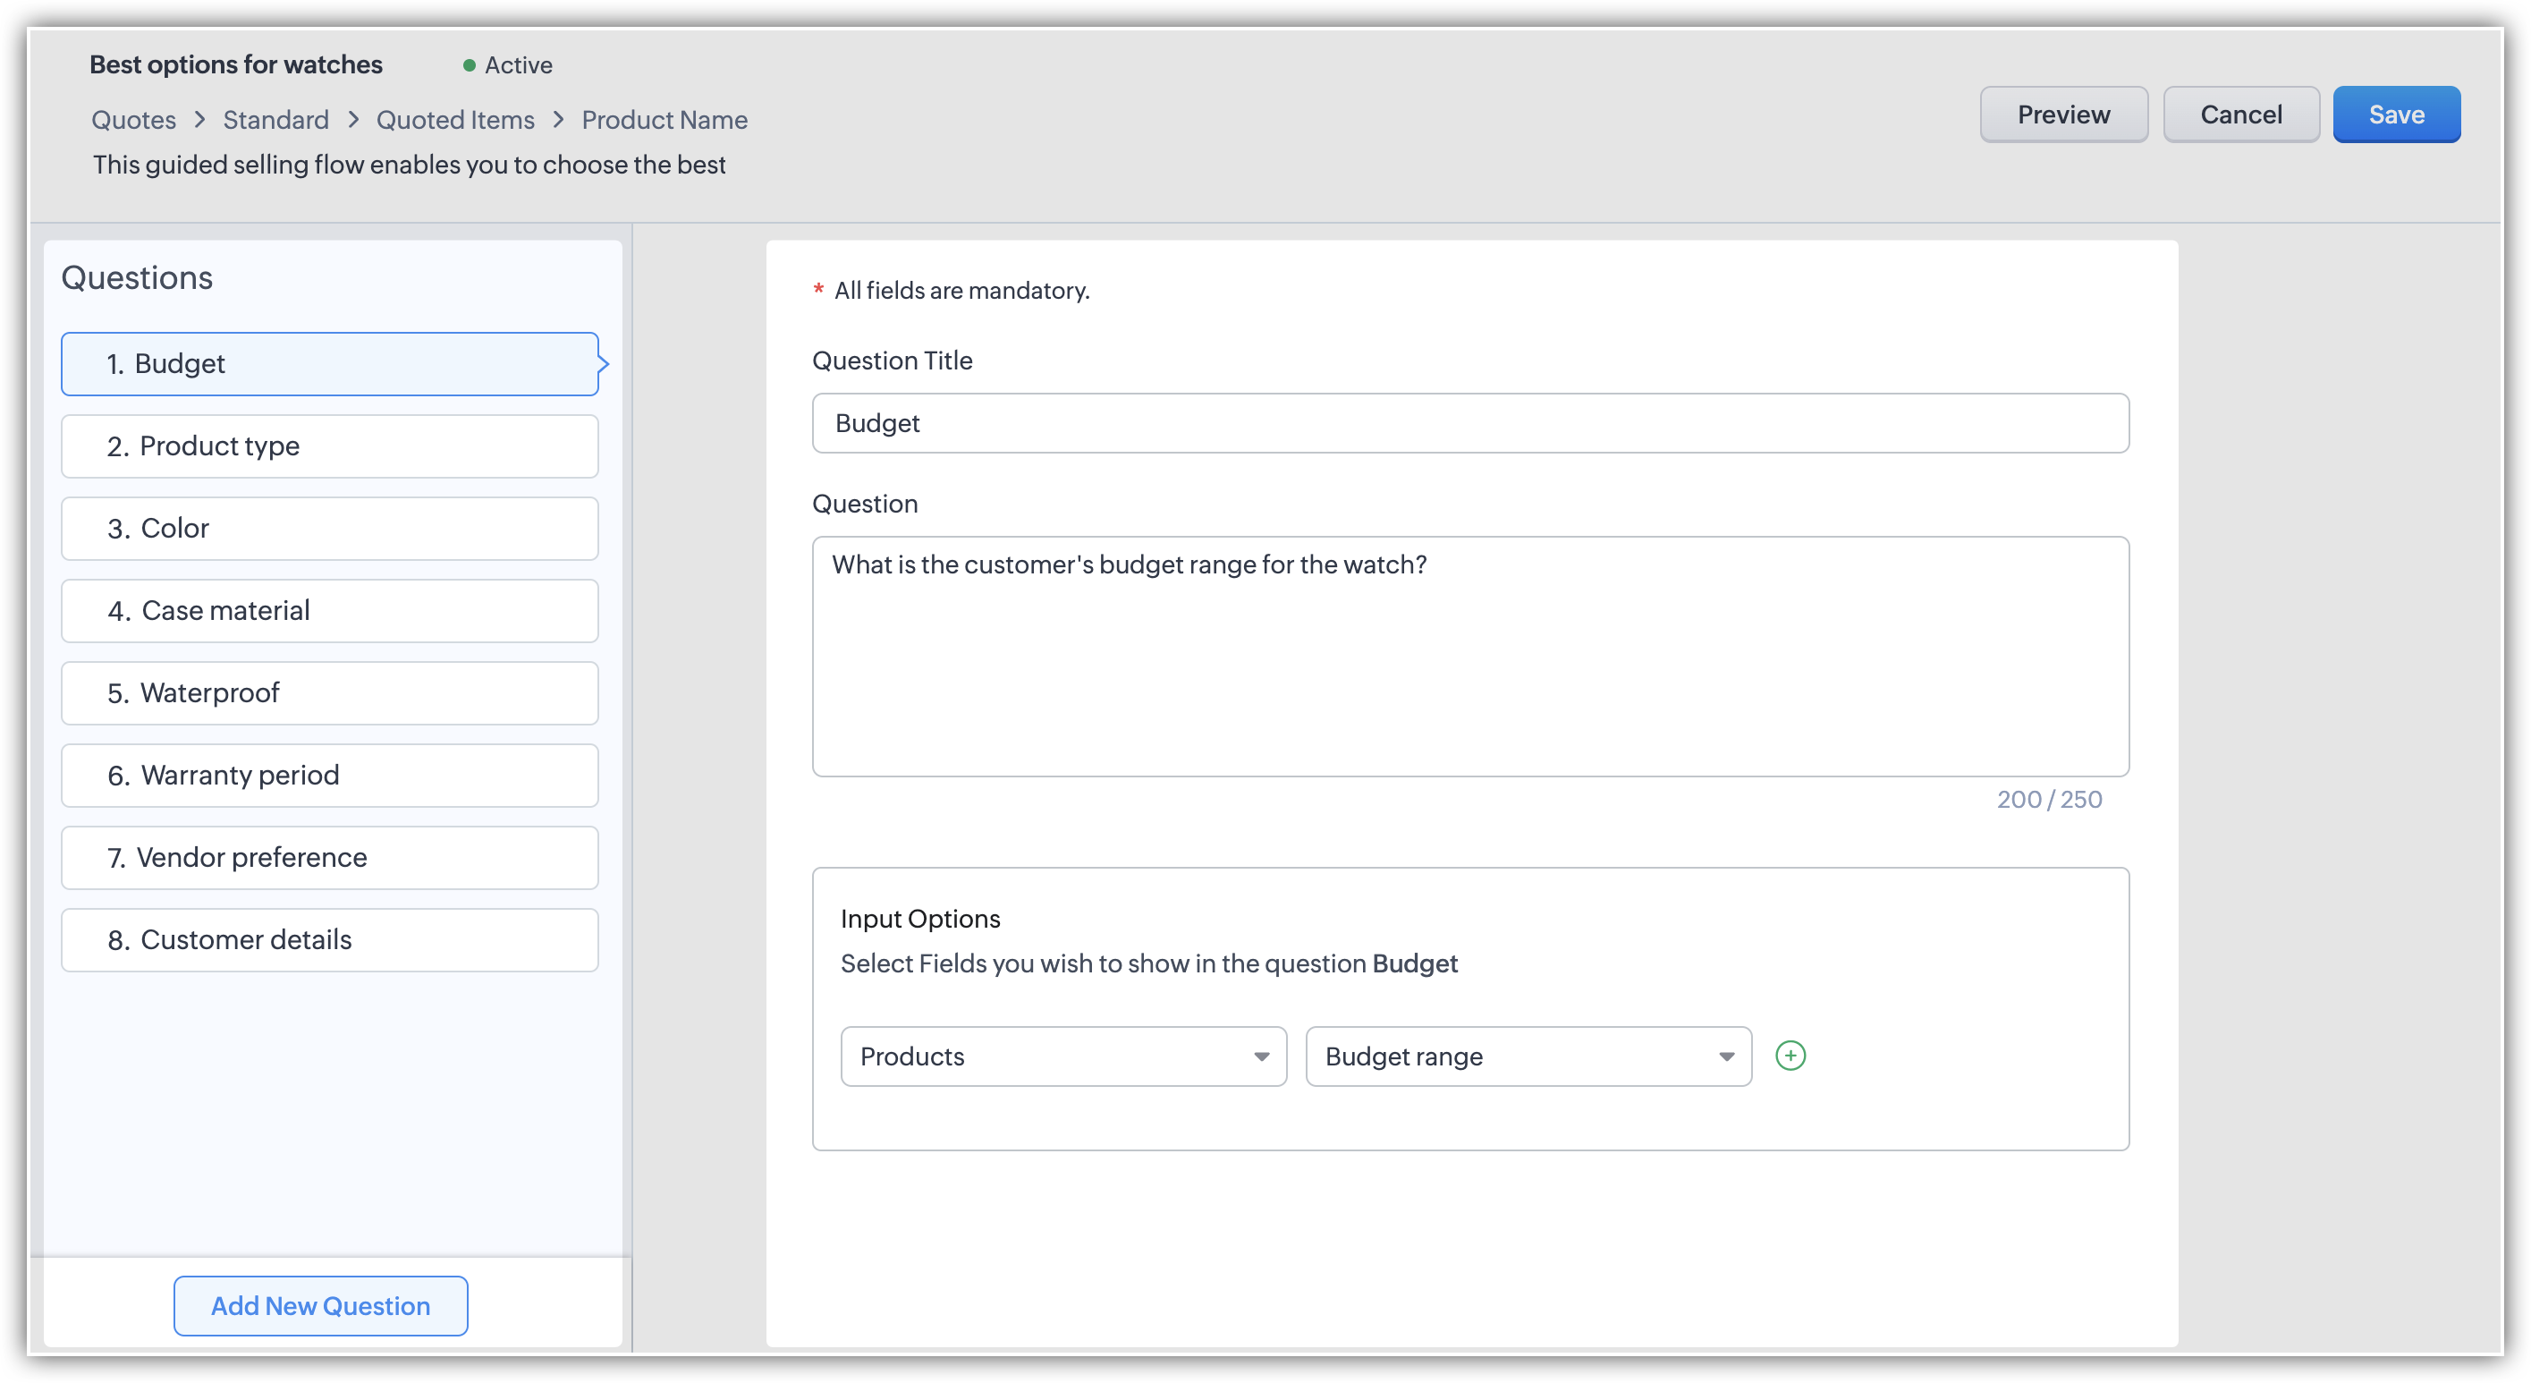Open the Case material question

click(x=329, y=610)
